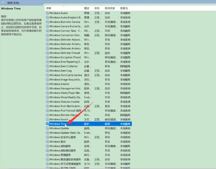Image resolution: width=216 pixels, height=169 pixels.
Task: Choose the Windows Event Log service icon
Action: (x=47, y=71)
